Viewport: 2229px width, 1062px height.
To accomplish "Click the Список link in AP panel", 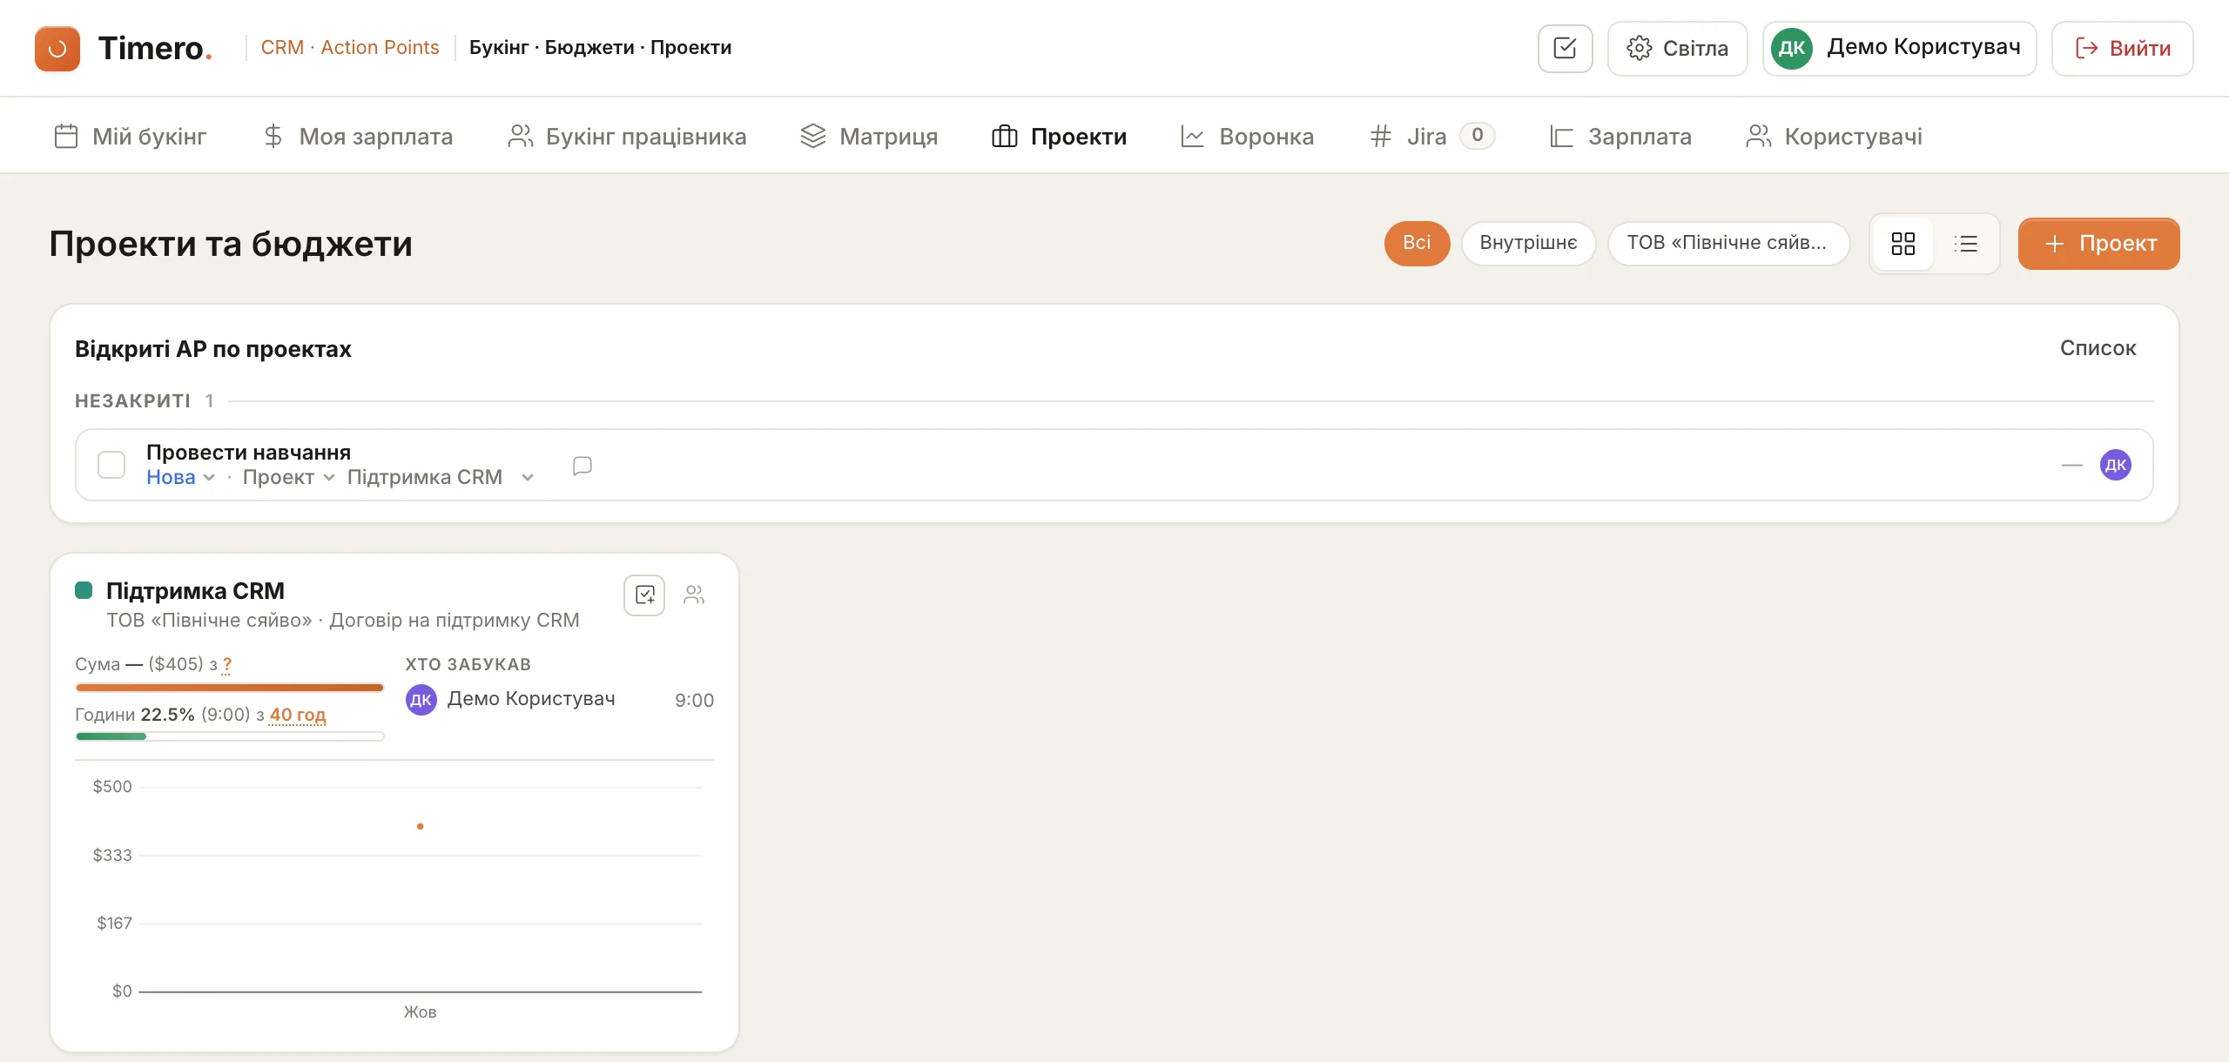I will click(2098, 348).
